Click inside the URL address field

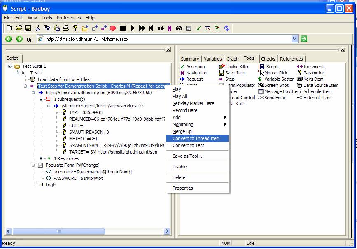pyautogui.click(x=165, y=39)
